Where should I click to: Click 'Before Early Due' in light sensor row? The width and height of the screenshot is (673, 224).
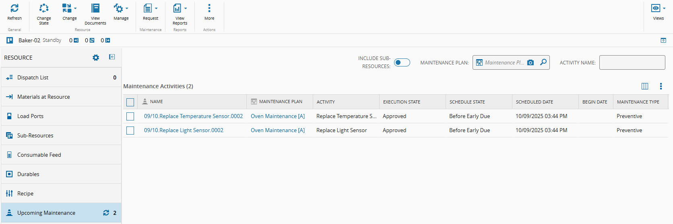pos(470,130)
